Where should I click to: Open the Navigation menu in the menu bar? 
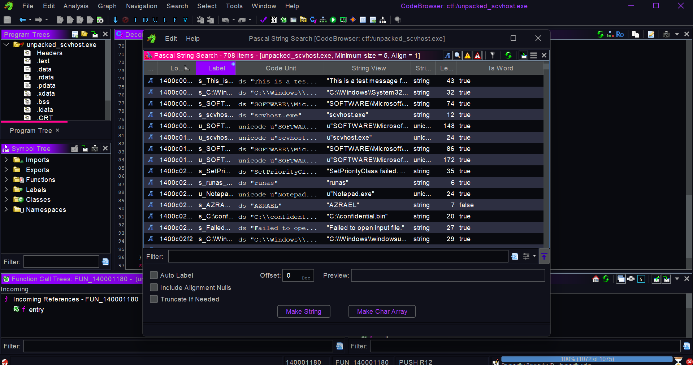(141, 6)
